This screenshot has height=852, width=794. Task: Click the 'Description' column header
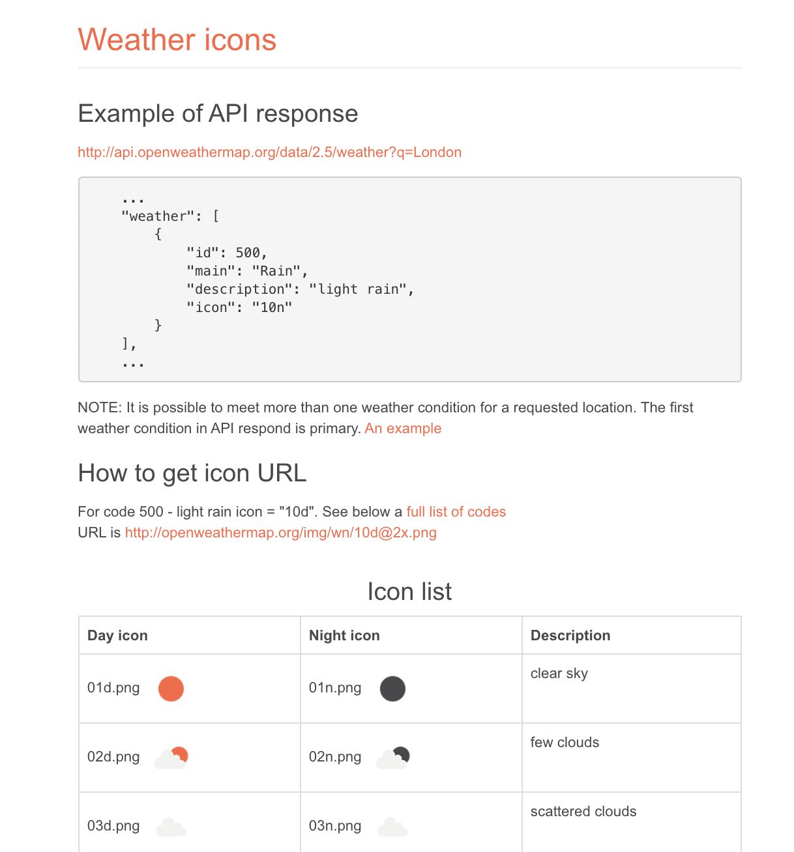(x=570, y=636)
